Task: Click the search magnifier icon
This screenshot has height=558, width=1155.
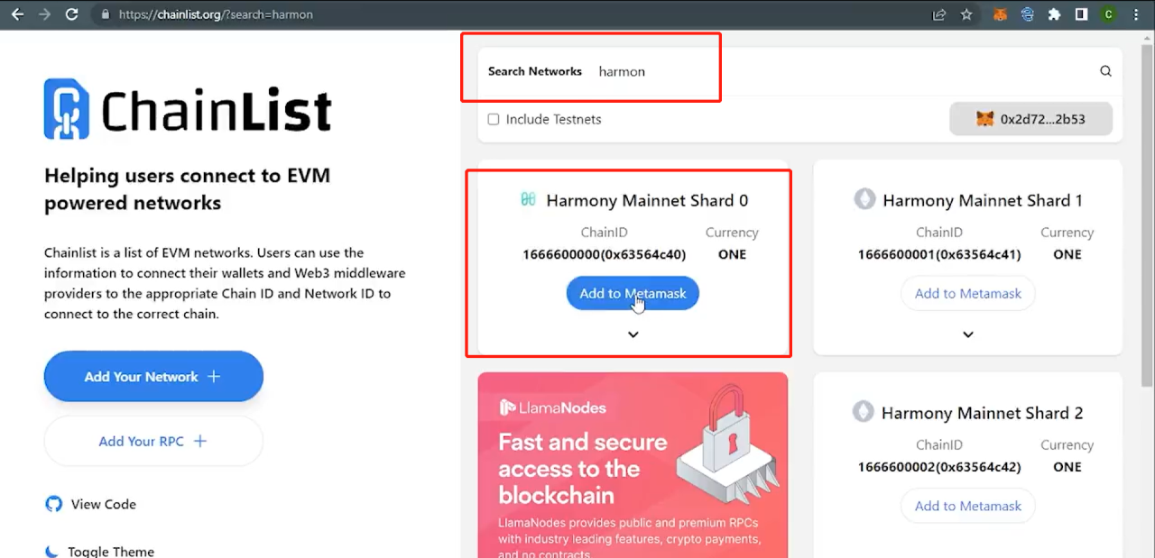Action: [1105, 71]
